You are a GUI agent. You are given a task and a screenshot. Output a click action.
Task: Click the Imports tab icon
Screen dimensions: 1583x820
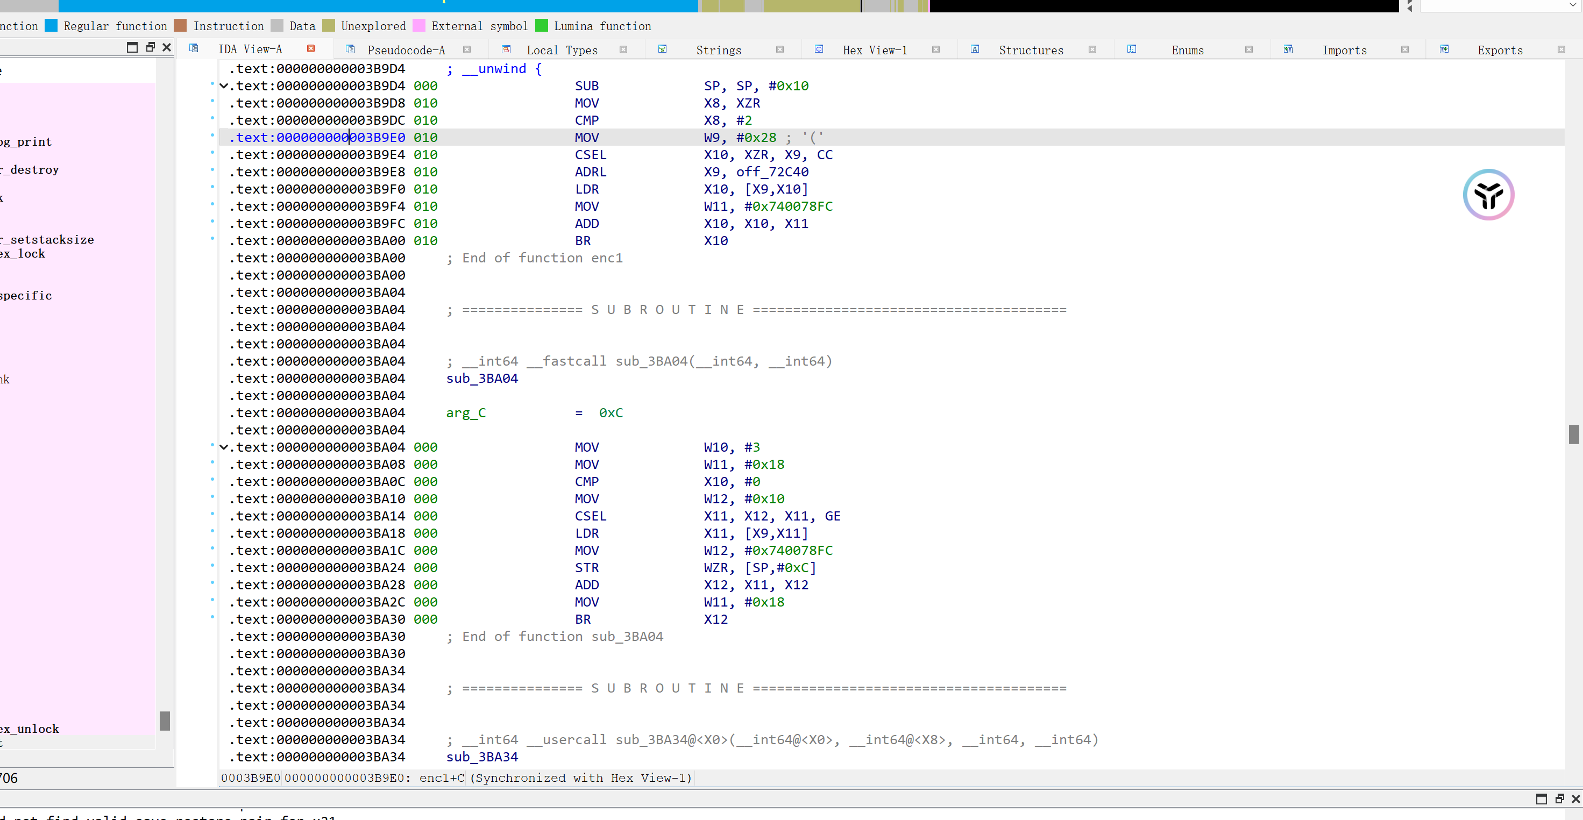1288,49
